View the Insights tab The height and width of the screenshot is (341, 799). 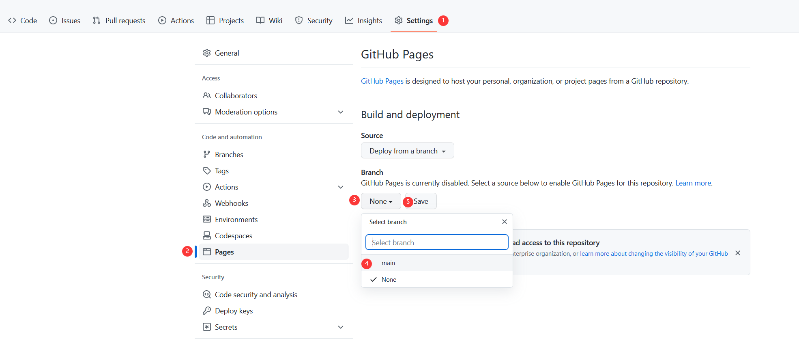pos(364,20)
